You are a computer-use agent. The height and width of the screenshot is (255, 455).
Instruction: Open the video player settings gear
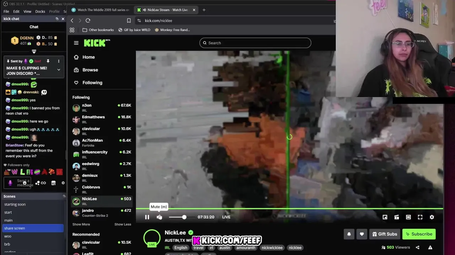[432, 217]
